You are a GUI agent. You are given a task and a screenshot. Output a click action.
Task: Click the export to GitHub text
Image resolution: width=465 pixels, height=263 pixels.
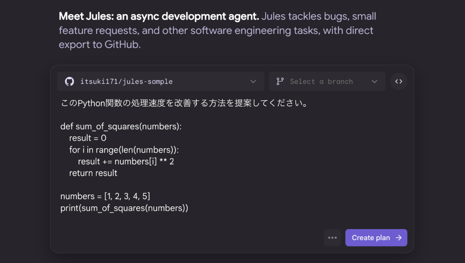[99, 45]
